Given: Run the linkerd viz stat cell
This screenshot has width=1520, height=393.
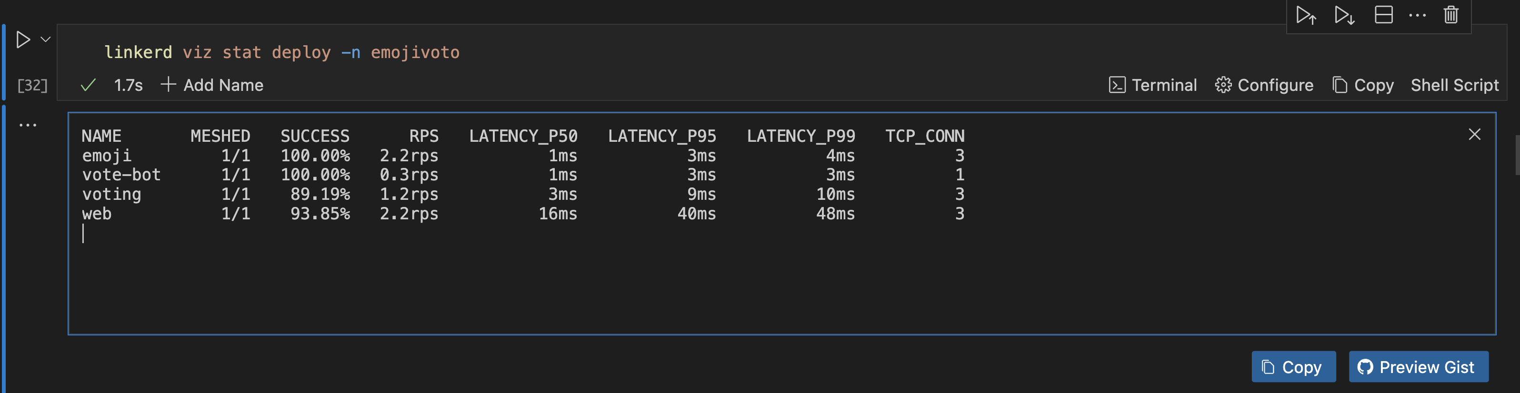Looking at the screenshot, I should (23, 39).
